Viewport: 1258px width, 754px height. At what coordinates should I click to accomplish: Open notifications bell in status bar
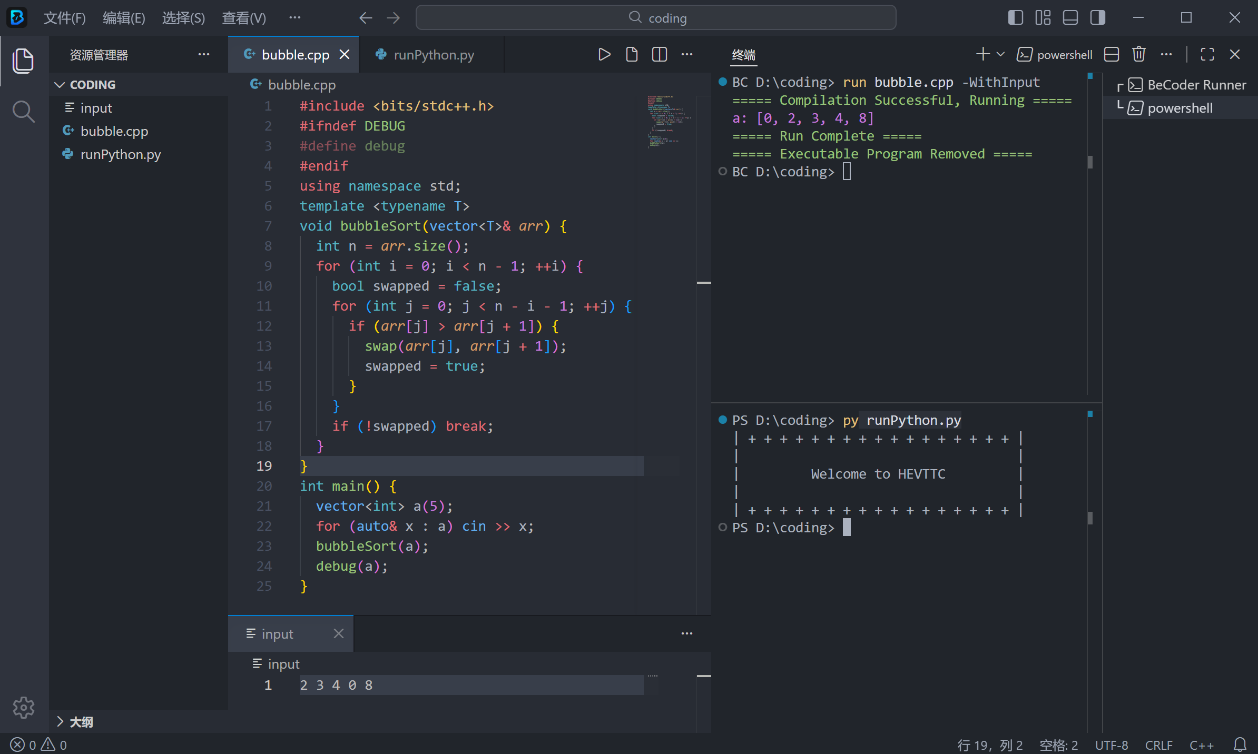tap(1240, 745)
